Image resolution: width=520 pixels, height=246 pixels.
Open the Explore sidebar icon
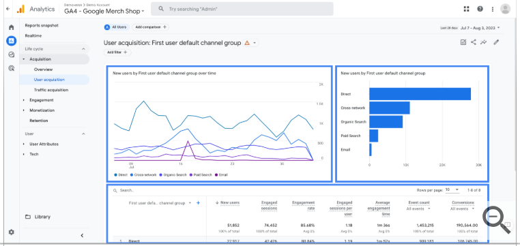12,55
